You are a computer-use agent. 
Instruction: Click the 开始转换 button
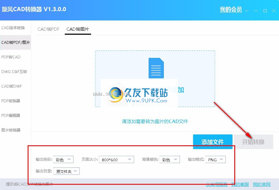click(253, 142)
